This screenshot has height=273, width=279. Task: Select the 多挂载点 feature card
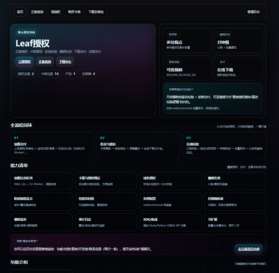point(187,41)
